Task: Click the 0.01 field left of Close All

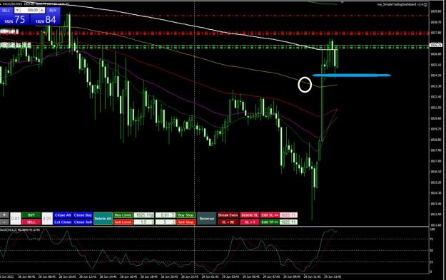Action: [47, 219]
